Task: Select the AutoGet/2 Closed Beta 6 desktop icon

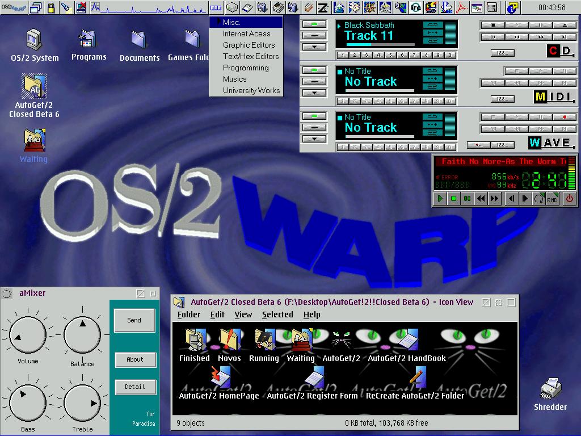Action: (x=34, y=96)
